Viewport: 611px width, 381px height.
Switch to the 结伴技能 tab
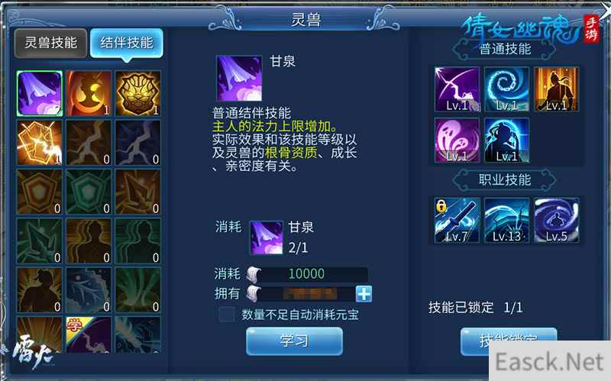tap(127, 43)
